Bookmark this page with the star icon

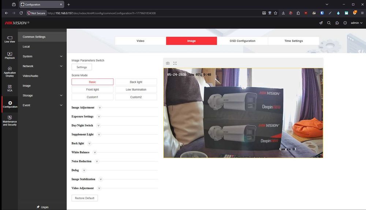point(276,13)
